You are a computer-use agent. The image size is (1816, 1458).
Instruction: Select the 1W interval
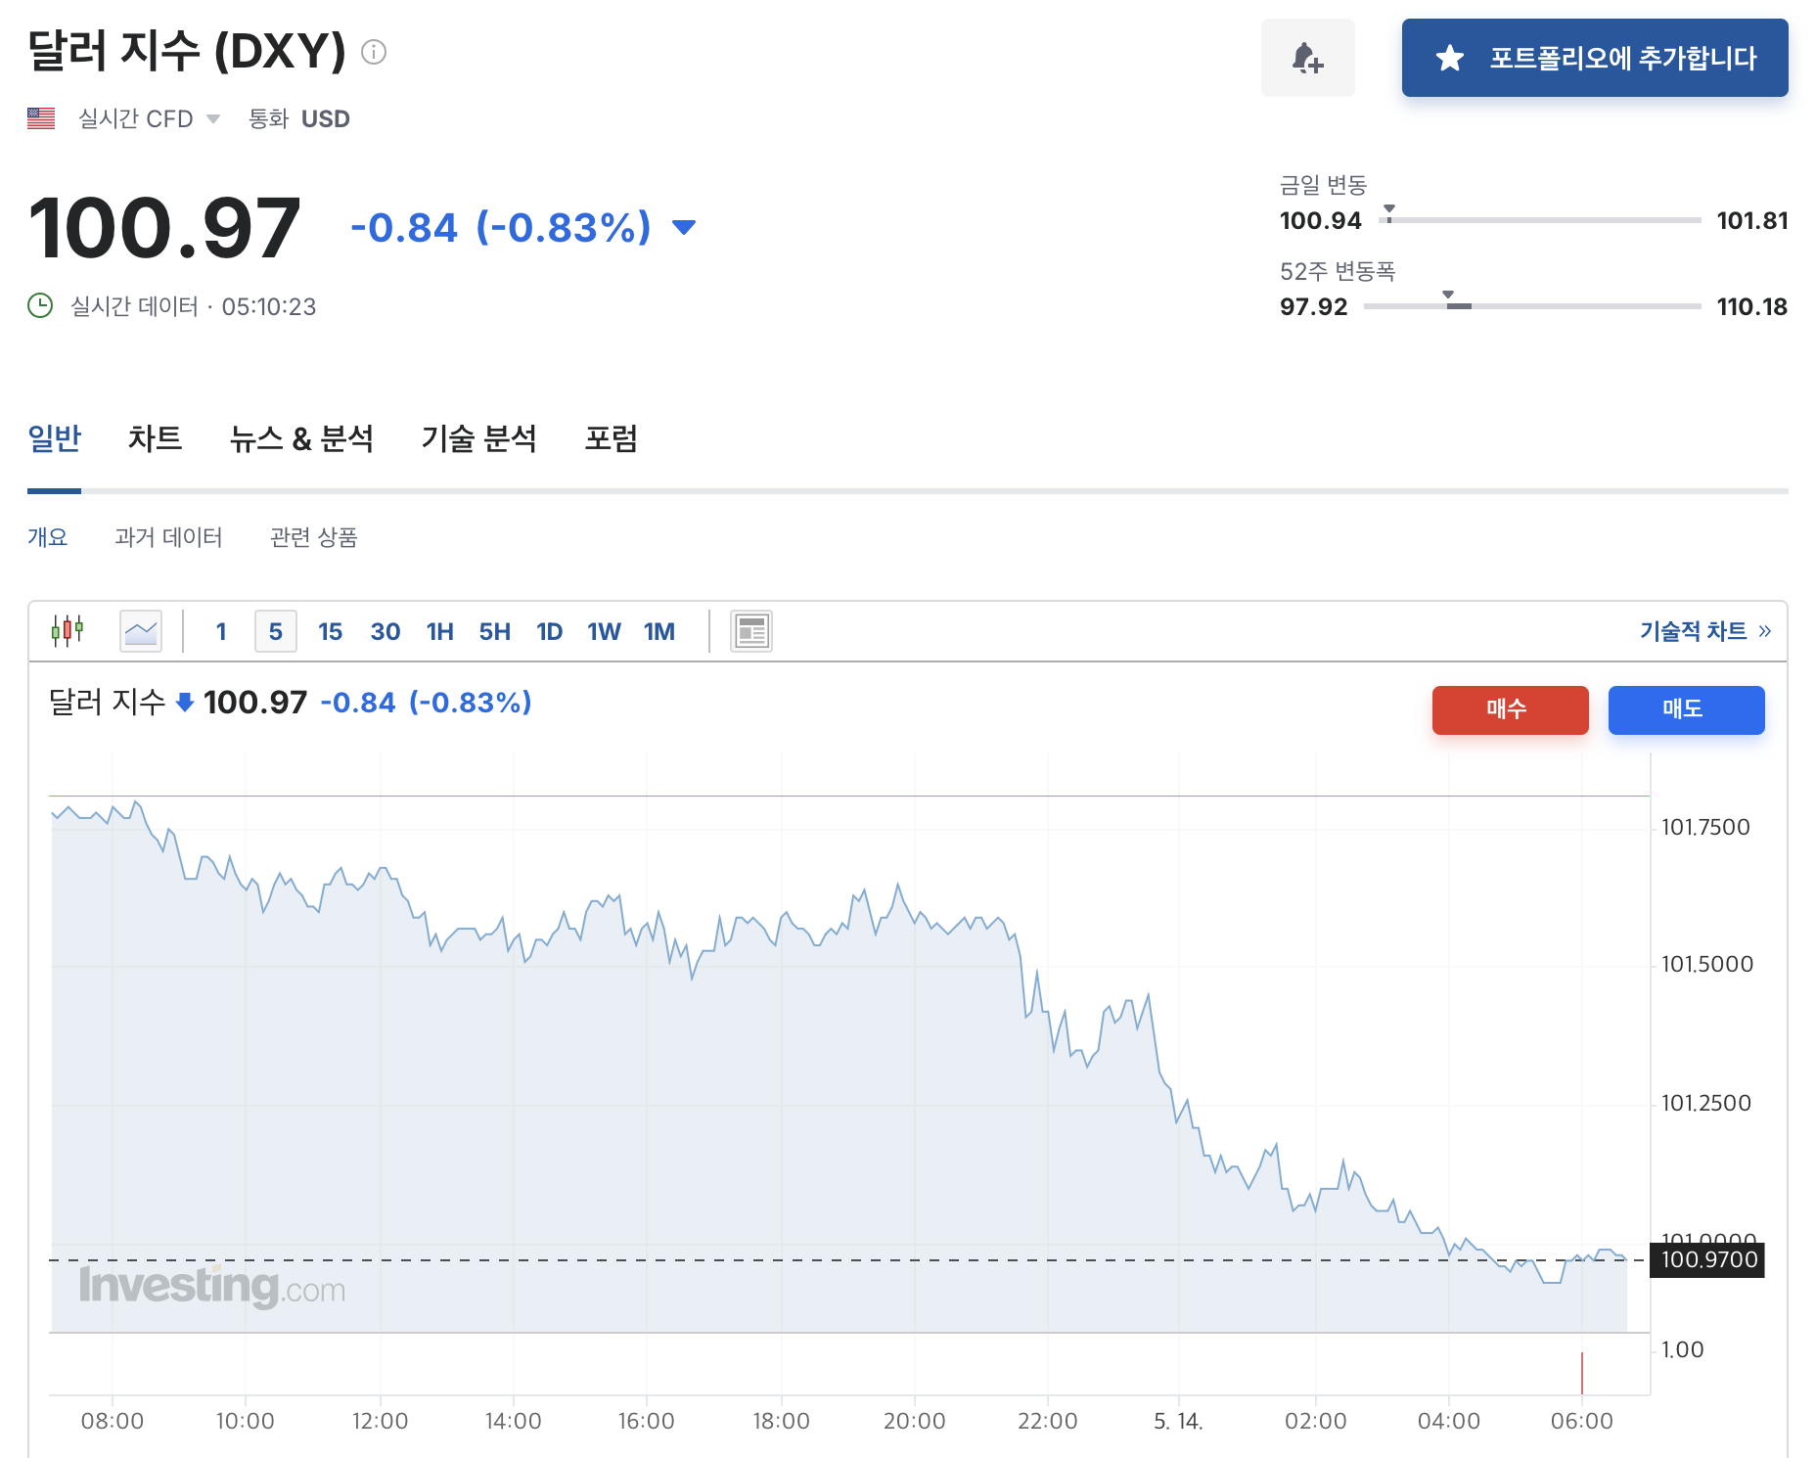pyautogui.click(x=605, y=631)
